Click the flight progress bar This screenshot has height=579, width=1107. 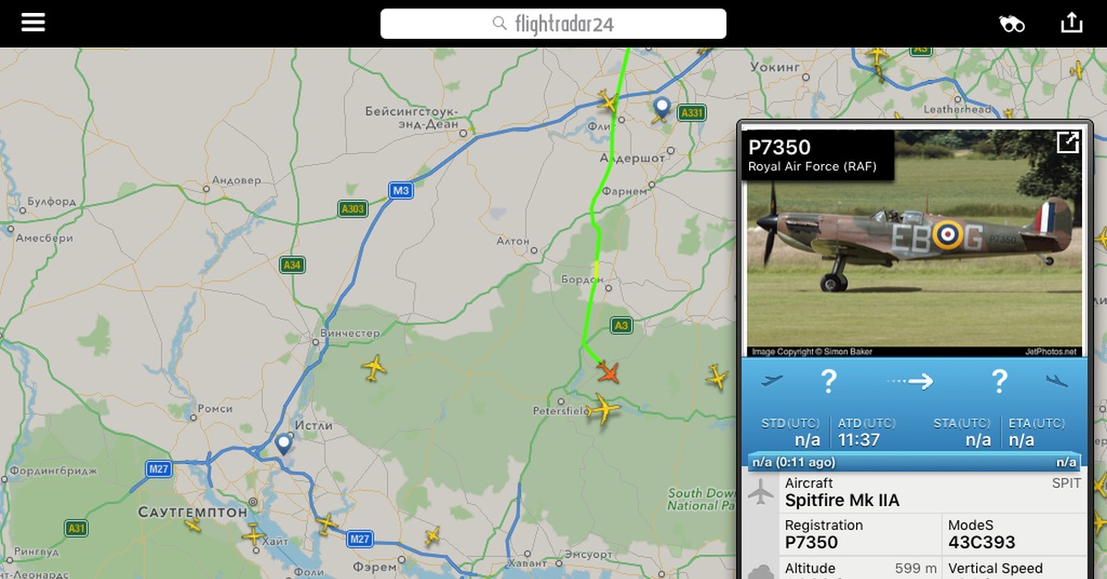pyautogui.click(x=913, y=462)
